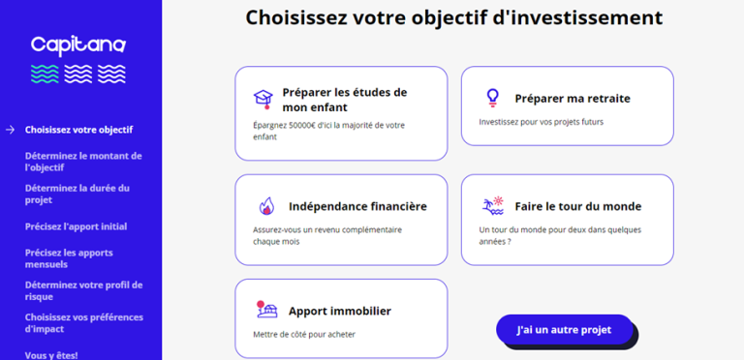Select Préparer les études de mon enfant
Viewport: 744px width, 360px height.
click(x=341, y=113)
